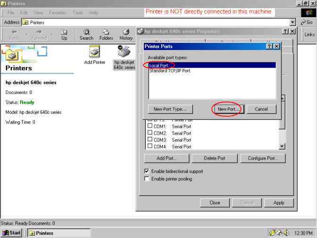Enable printer pooling checkbox
This screenshot has height=238, width=317.
click(147, 179)
